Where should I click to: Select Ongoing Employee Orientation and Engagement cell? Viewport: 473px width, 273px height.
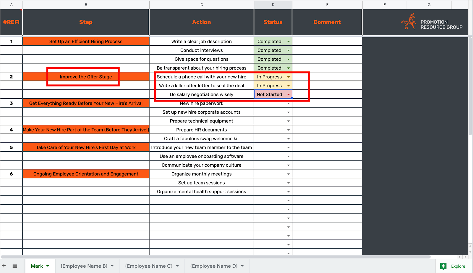pos(86,174)
